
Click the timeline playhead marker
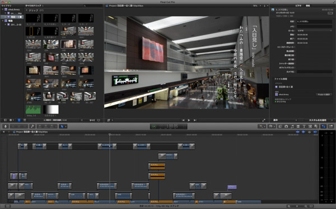pos(110,135)
